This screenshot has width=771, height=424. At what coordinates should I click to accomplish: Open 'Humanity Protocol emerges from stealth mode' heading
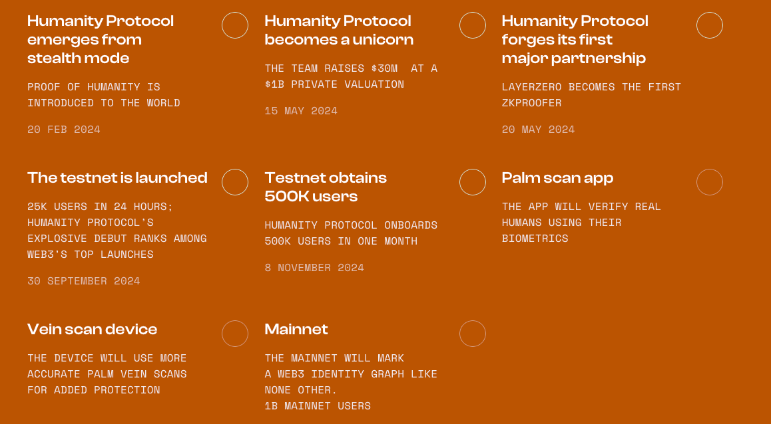[x=101, y=40]
